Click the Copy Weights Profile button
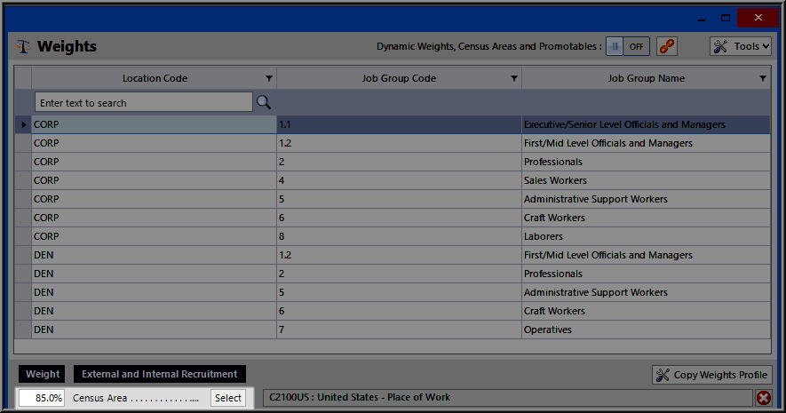The height and width of the screenshot is (413, 786). click(x=712, y=375)
